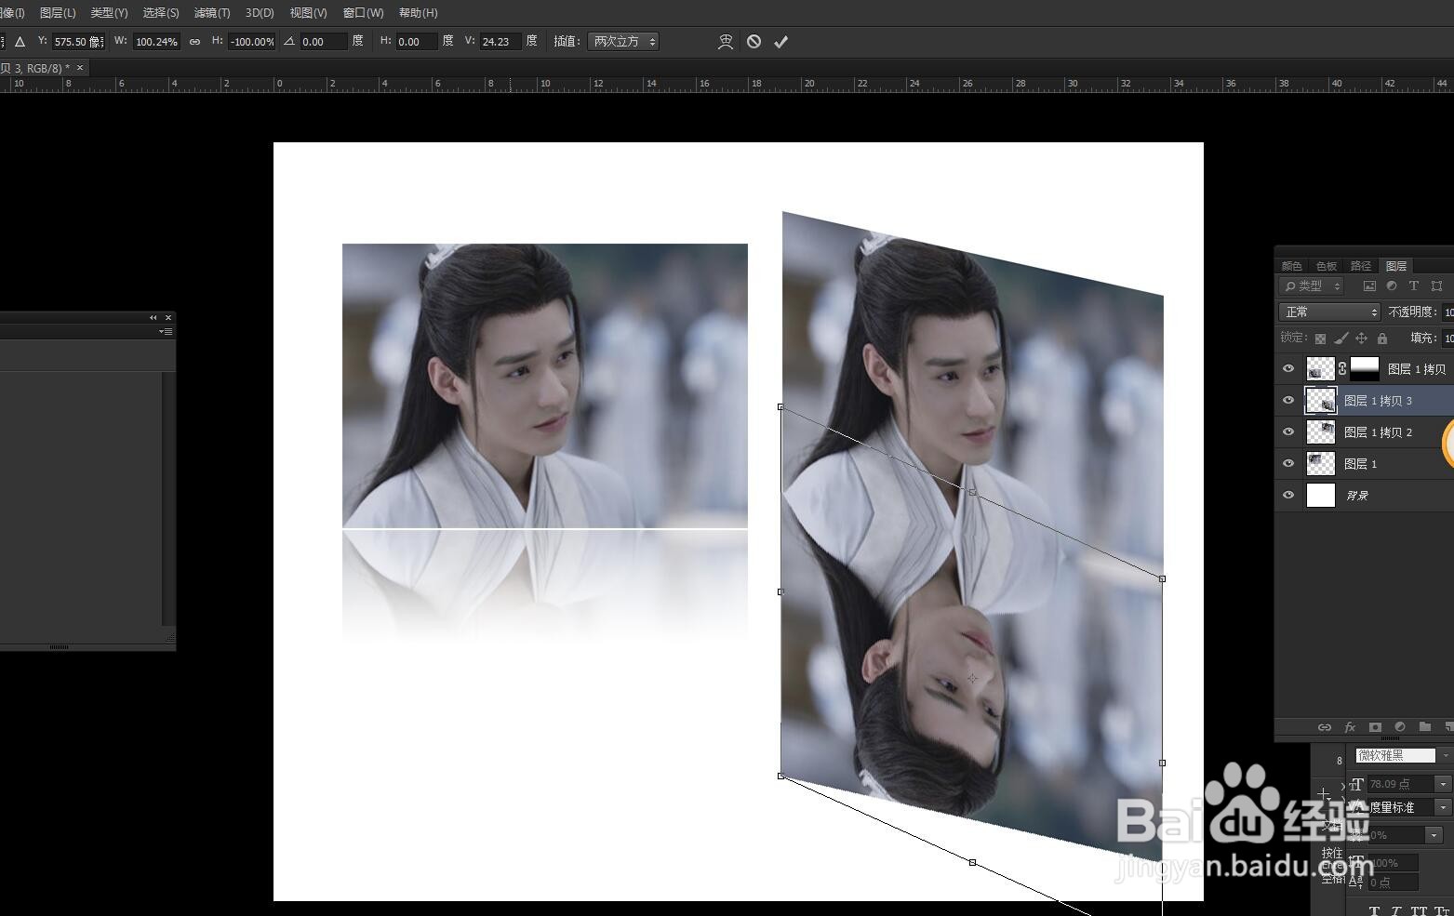This screenshot has height=916, width=1454.
Task: Commit the transform with the checkmark icon
Action: [x=781, y=42]
